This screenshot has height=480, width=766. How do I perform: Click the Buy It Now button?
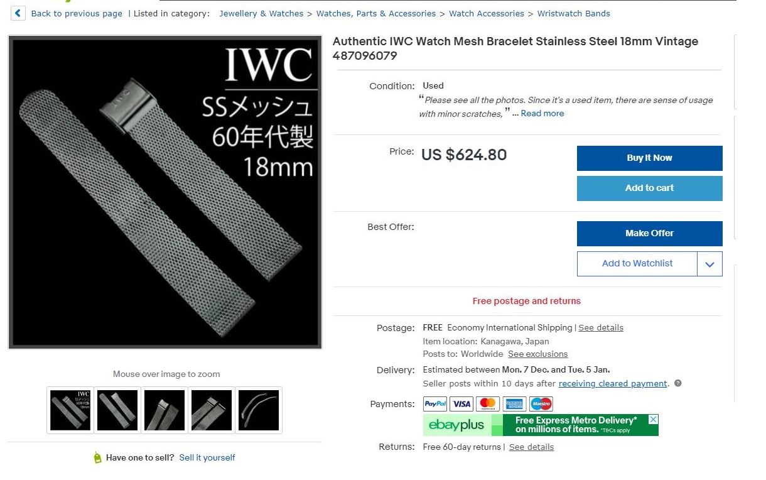coord(649,158)
